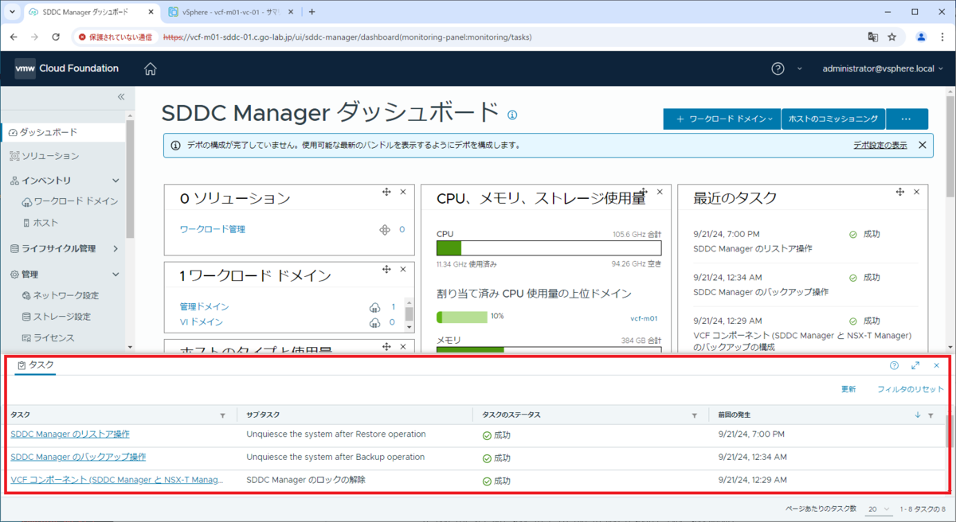Click the ホストのコミッショニング button

tap(833, 119)
